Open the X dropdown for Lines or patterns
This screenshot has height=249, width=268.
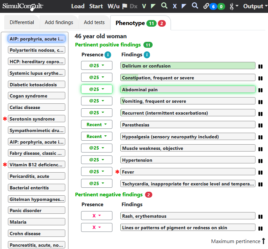click(97, 227)
